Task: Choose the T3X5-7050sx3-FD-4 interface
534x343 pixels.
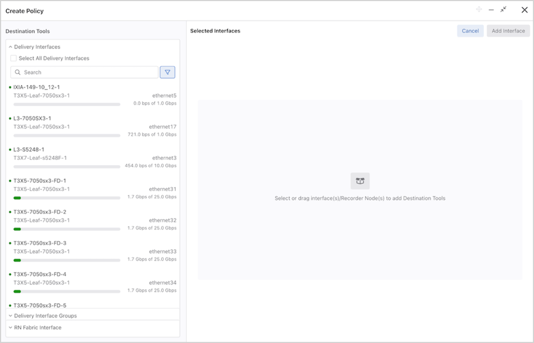Action: [39, 274]
